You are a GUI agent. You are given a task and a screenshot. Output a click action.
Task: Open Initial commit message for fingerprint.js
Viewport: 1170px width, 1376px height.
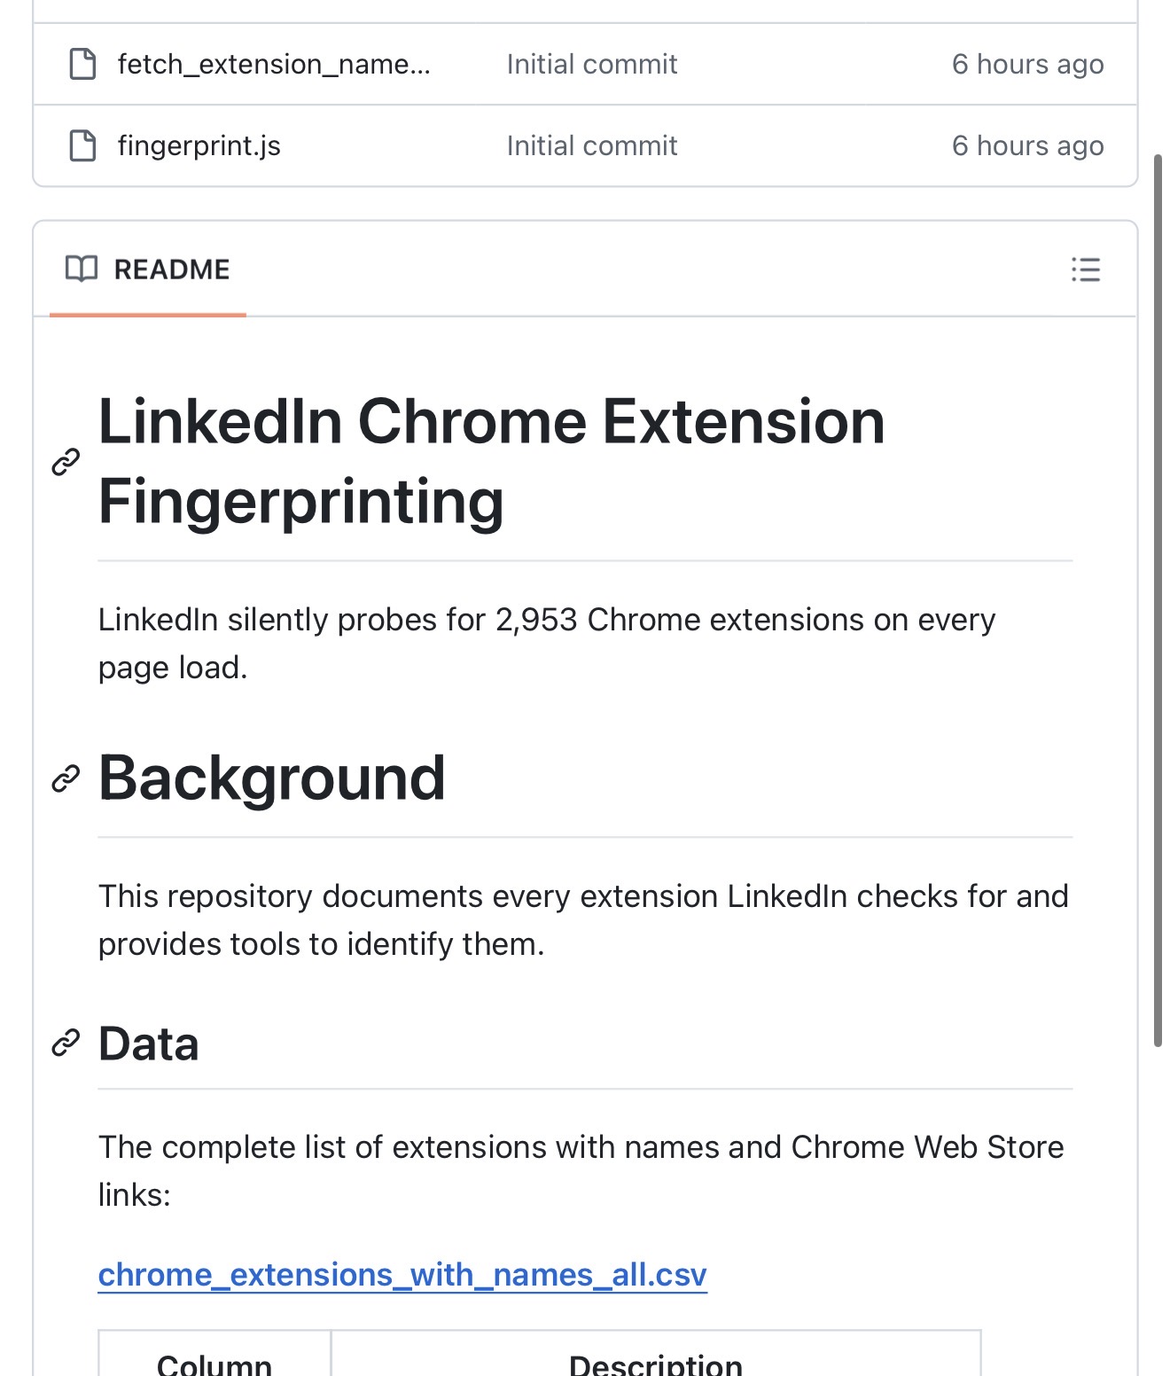[x=591, y=145]
